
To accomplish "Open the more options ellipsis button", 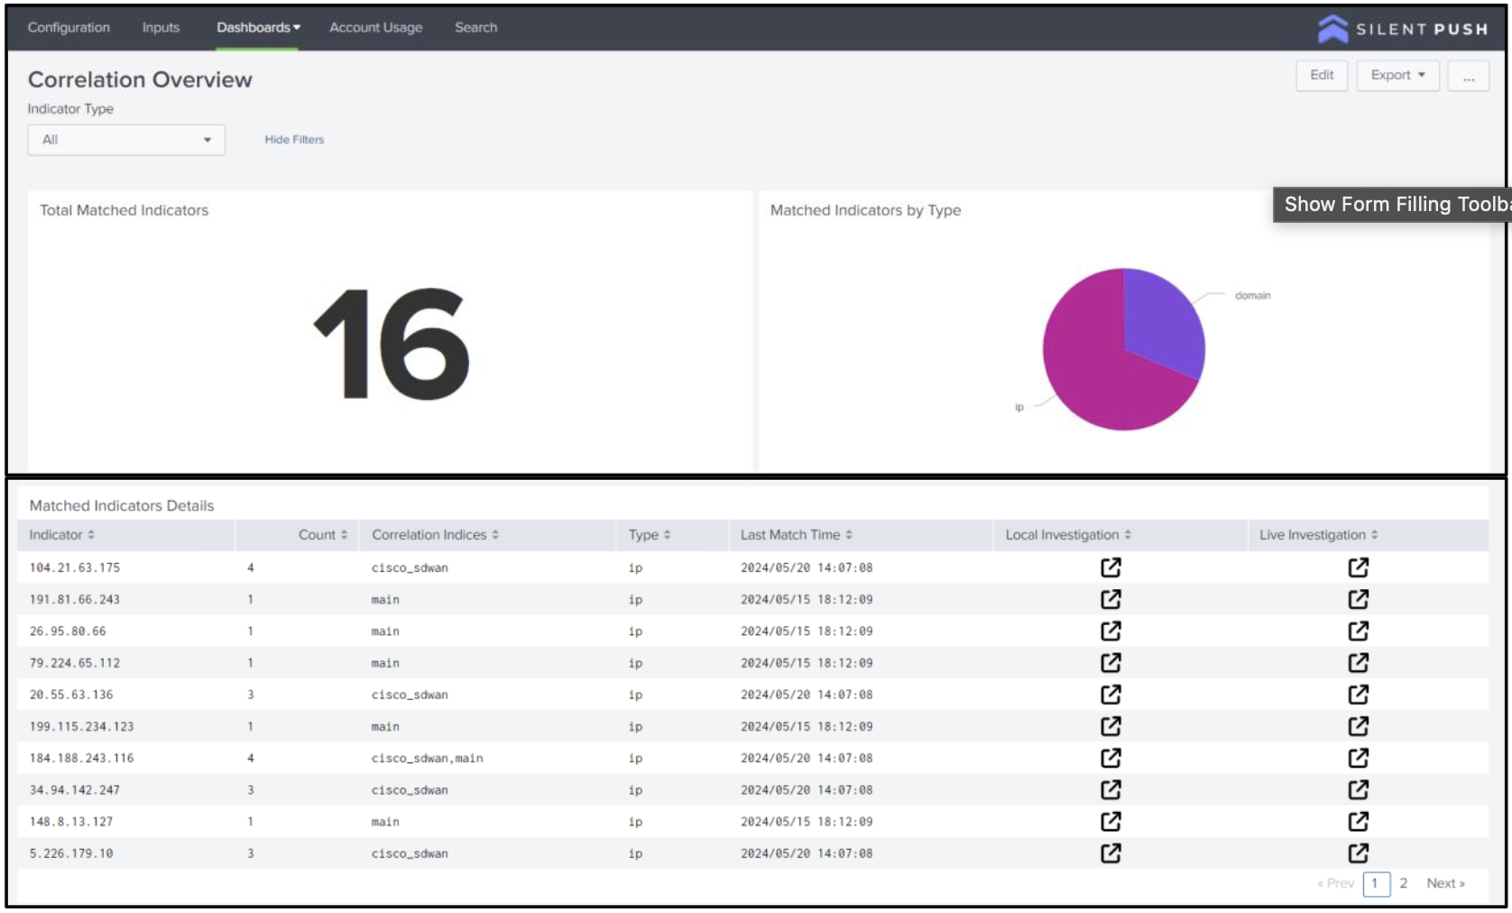I will point(1469,77).
